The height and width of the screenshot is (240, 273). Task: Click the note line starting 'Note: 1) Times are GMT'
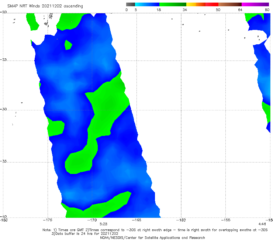pos(155,230)
